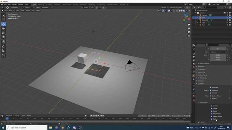232x130 pixels.
Task: Click the pan view hand icon
Action: [x=189, y=29]
